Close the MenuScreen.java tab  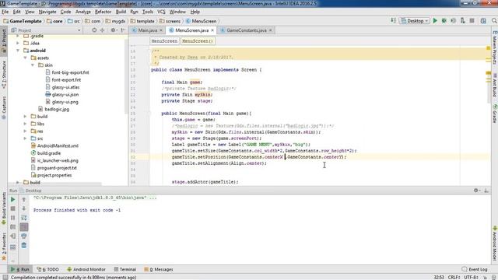tap(212, 30)
